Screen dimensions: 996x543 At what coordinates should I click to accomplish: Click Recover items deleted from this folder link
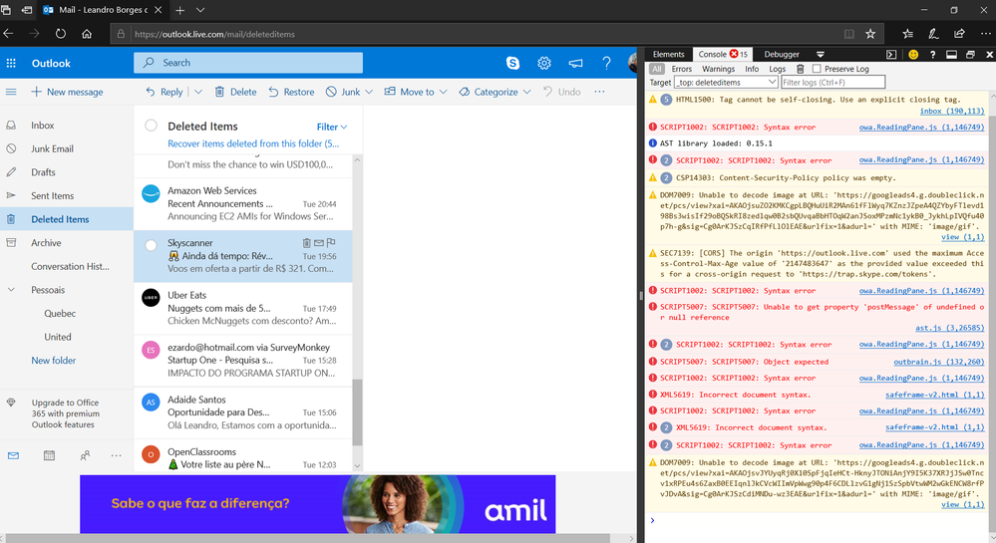(253, 143)
